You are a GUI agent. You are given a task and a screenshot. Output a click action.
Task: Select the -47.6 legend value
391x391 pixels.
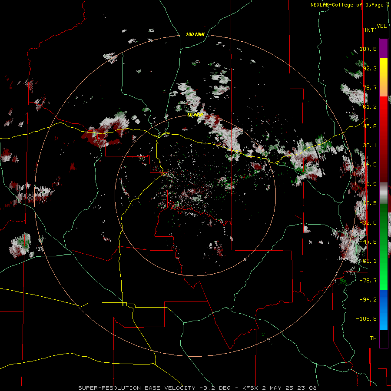pos(368,242)
